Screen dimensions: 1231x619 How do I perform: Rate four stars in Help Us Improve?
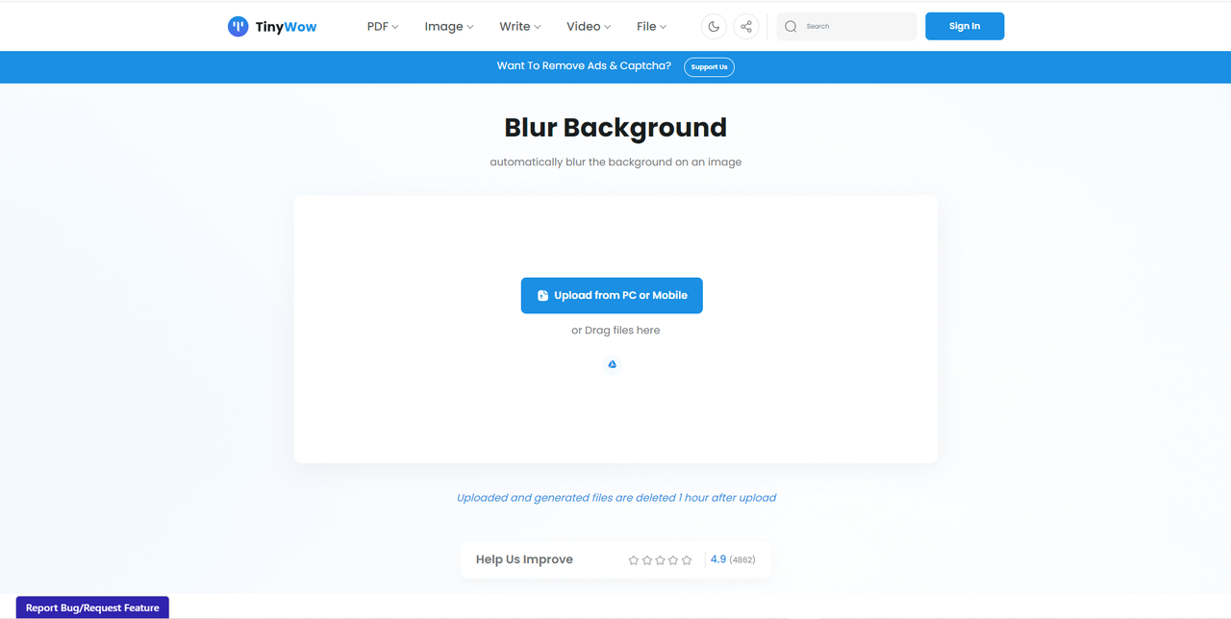click(673, 559)
